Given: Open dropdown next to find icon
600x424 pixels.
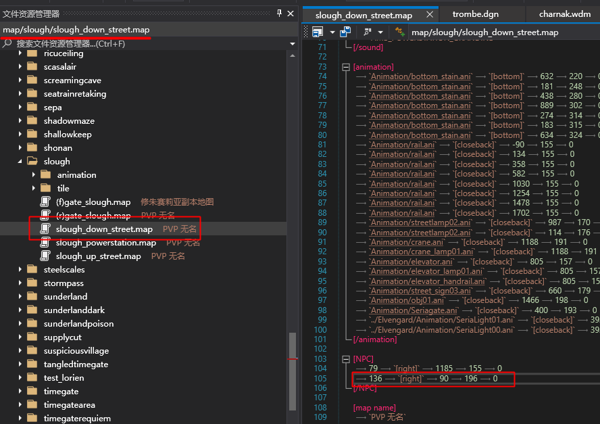Looking at the screenshot, I should point(380,32).
